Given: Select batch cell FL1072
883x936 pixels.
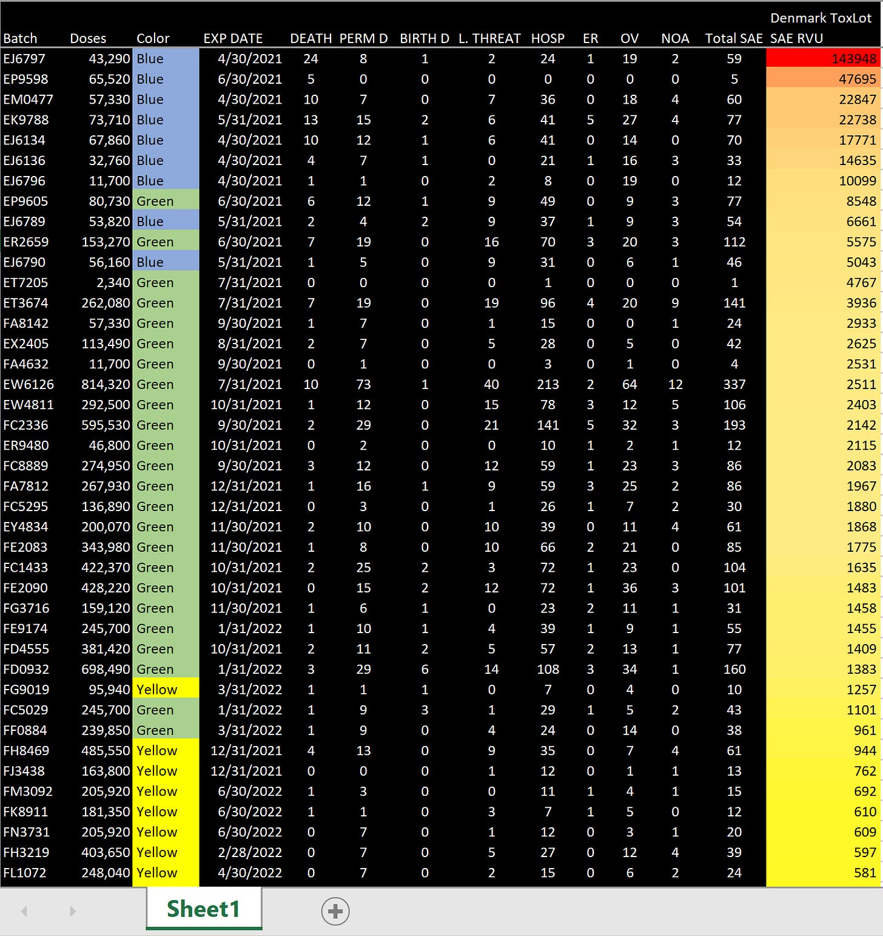Looking at the screenshot, I should pyautogui.click(x=25, y=872).
